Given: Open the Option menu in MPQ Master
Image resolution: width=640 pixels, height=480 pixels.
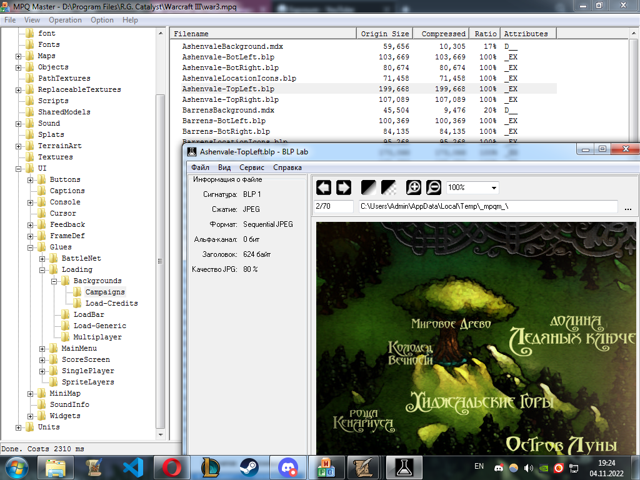Looking at the screenshot, I should pos(102,20).
